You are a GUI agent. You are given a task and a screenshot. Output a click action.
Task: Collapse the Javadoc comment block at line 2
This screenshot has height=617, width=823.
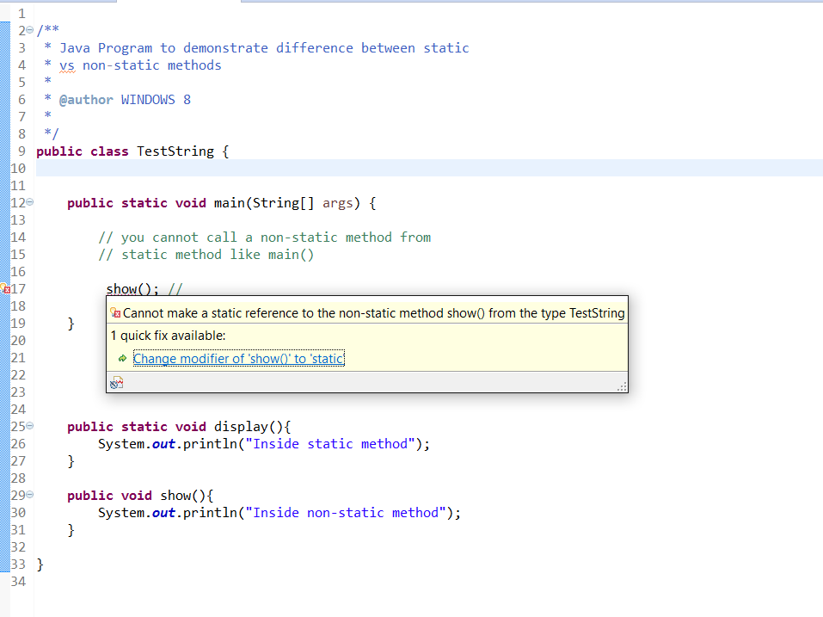tap(28, 30)
